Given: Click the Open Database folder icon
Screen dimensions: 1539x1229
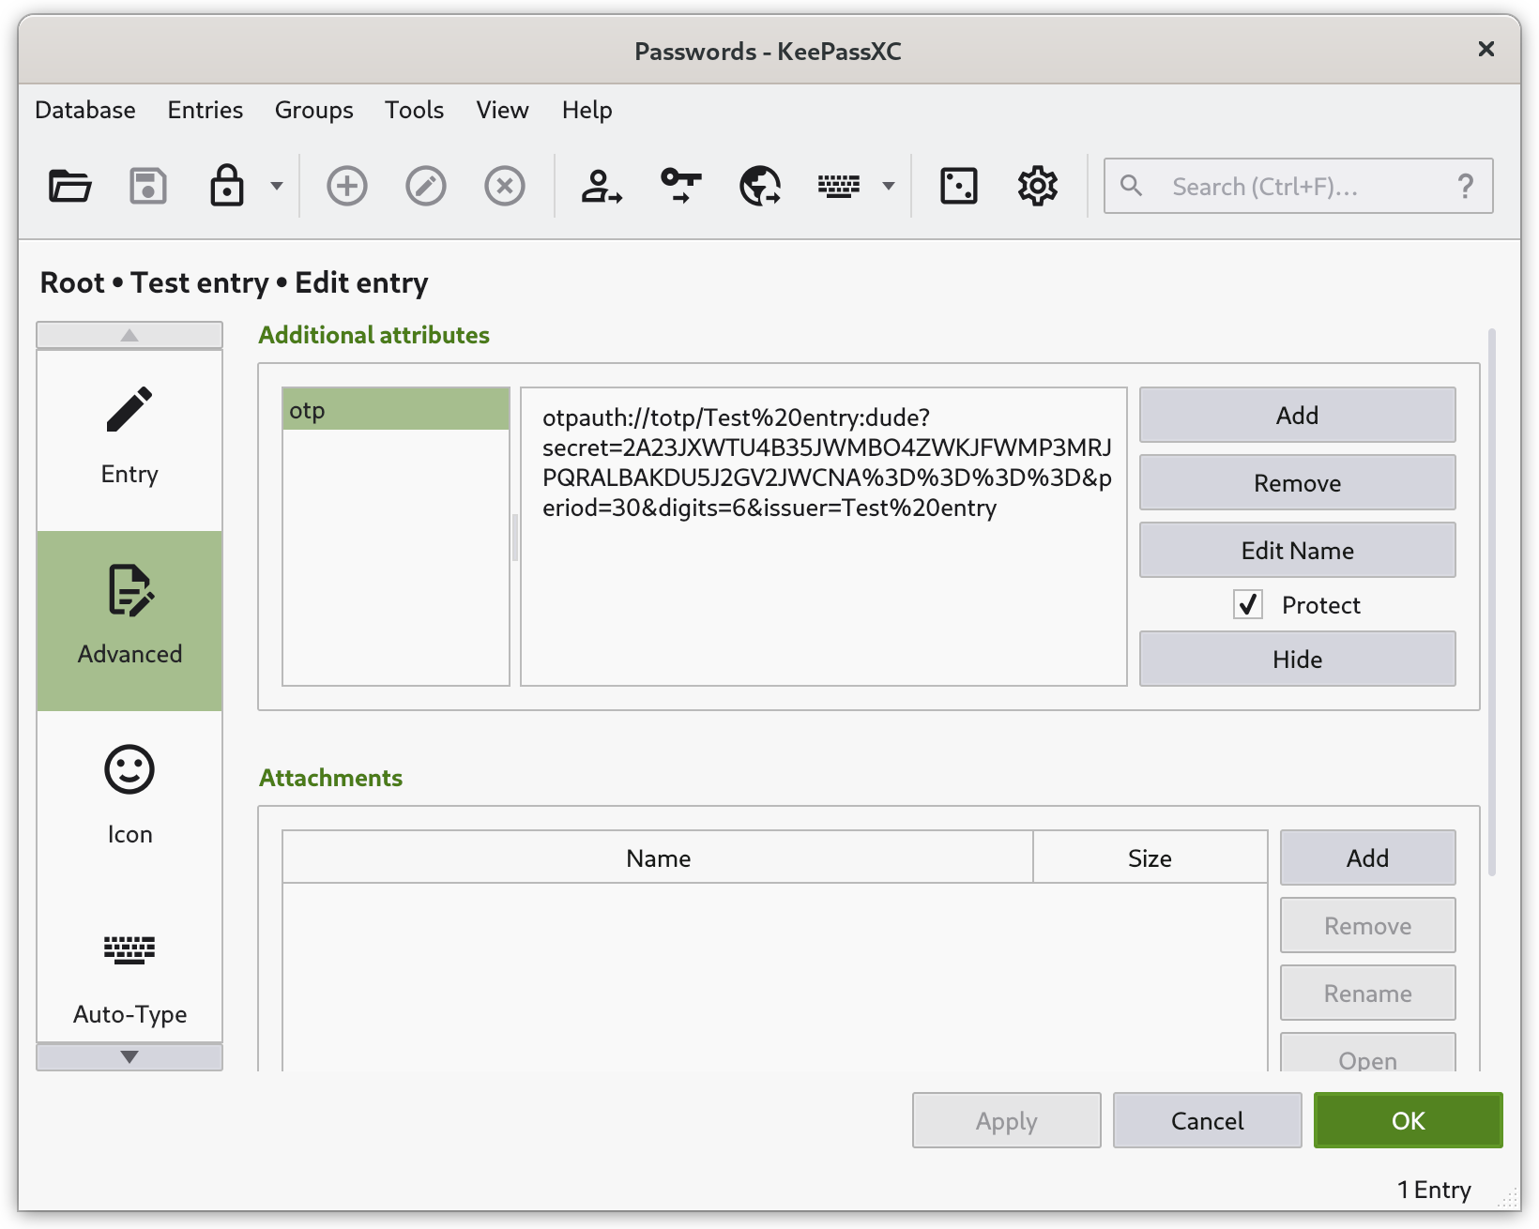Looking at the screenshot, I should click(69, 186).
